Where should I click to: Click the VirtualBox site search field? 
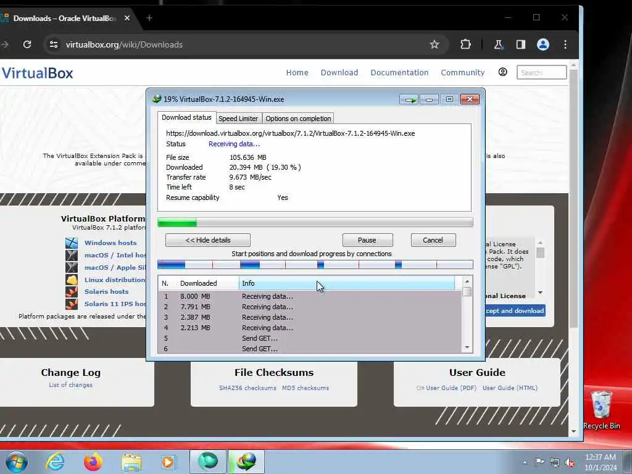(542, 73)
